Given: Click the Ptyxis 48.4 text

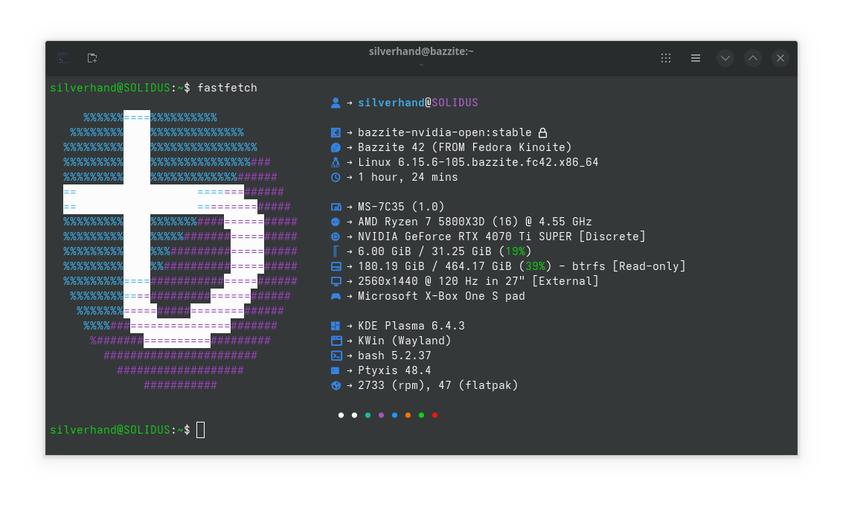Looking at the screenshot, I should pyautogui.click(x=394, y=370).
